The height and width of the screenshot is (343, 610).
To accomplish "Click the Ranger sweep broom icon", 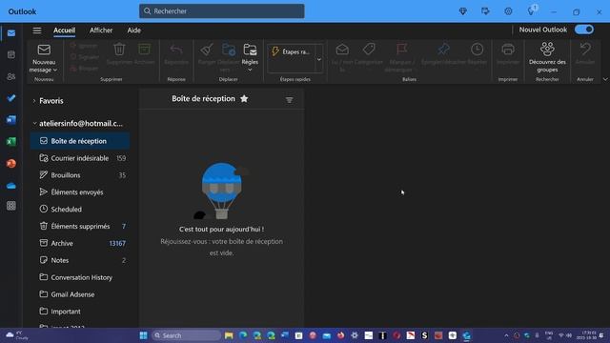I will click(x=207, y=50).
